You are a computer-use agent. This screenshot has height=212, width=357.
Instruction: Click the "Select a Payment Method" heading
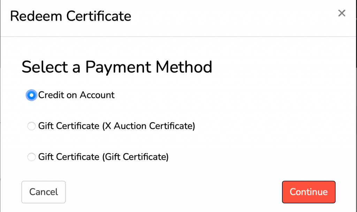(x=117, y=67)
